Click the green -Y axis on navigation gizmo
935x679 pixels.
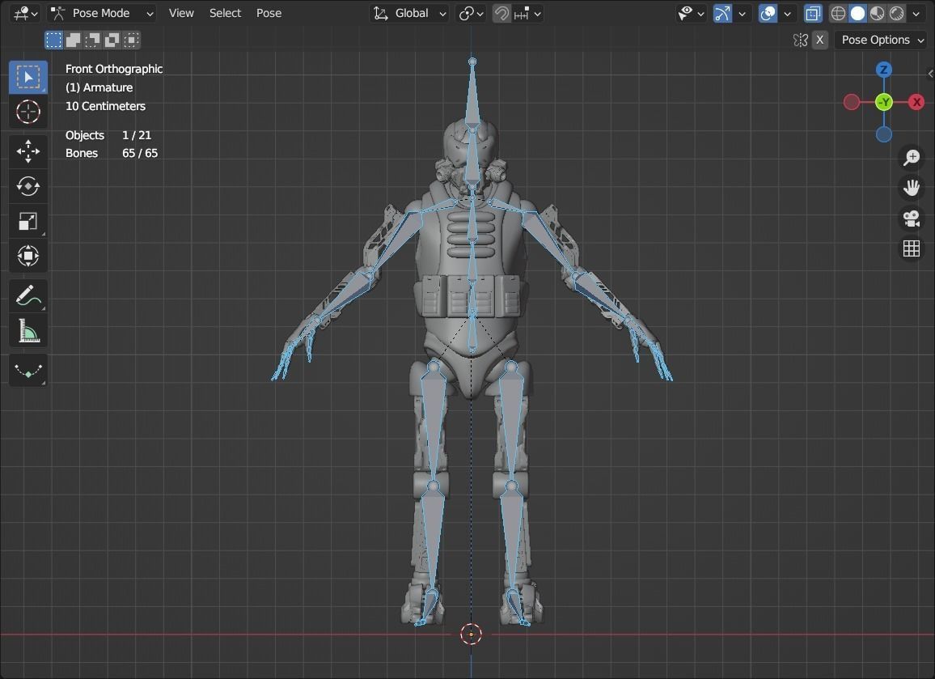(884, 102)
